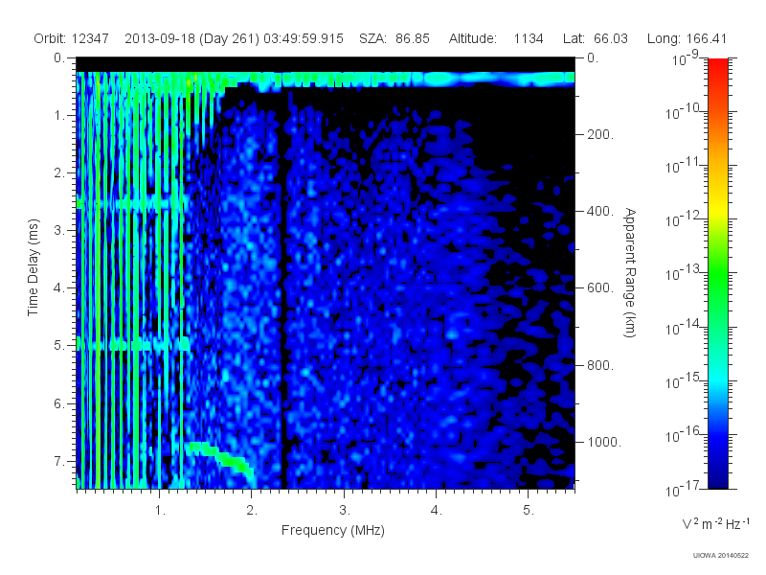Click the green curved echo trace near 7 ms
Screen dimensions: 766x575
tap(222, 458)
